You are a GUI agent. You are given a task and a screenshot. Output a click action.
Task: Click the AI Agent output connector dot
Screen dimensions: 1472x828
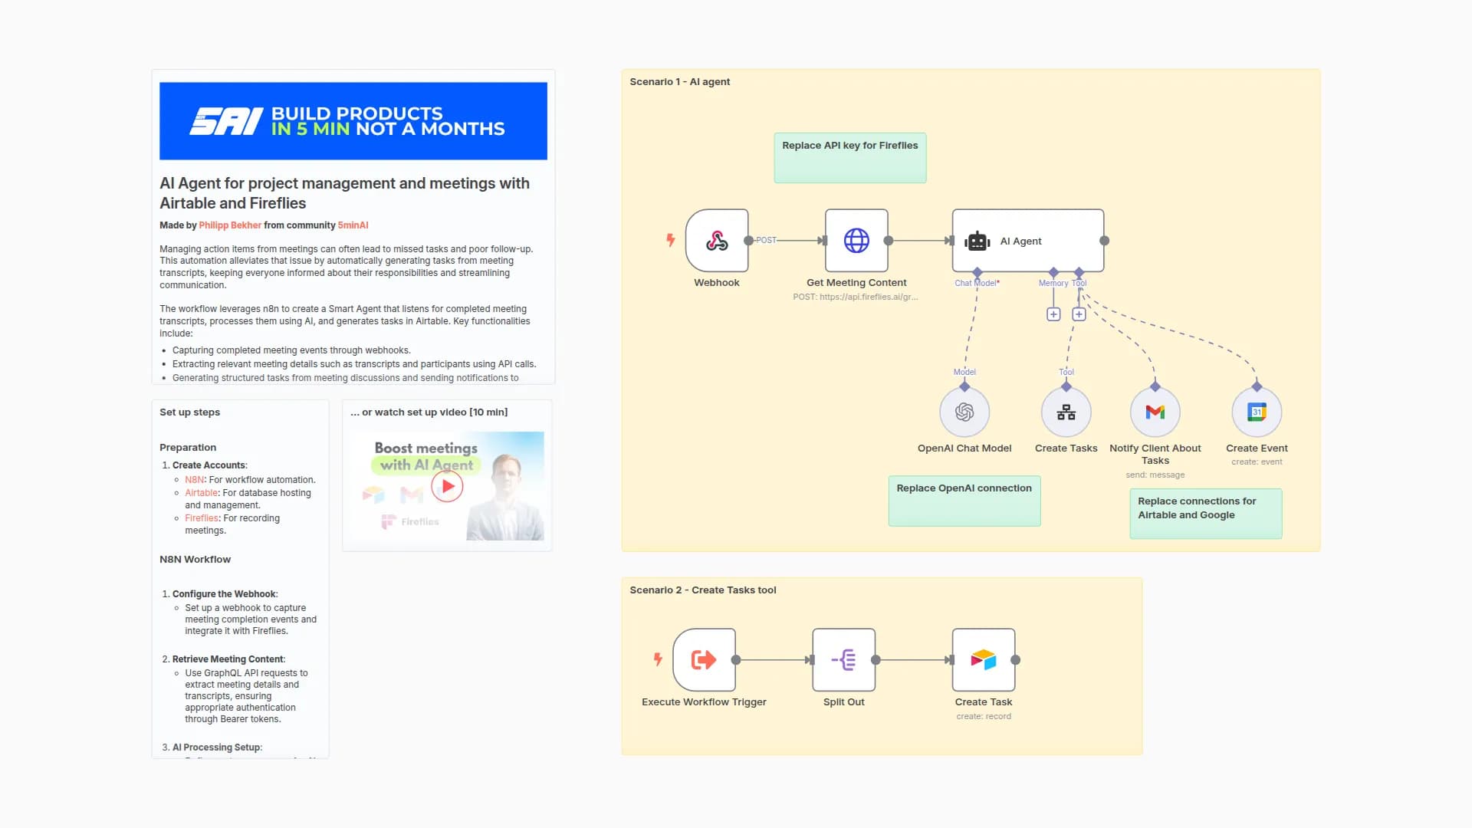1104,241
